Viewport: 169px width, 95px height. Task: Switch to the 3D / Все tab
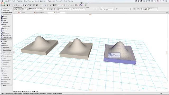coord(57,13)
